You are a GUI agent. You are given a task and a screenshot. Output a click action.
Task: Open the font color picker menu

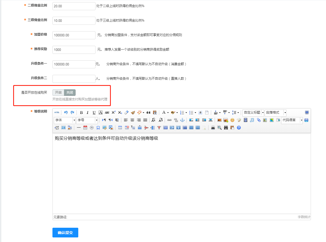167,113
